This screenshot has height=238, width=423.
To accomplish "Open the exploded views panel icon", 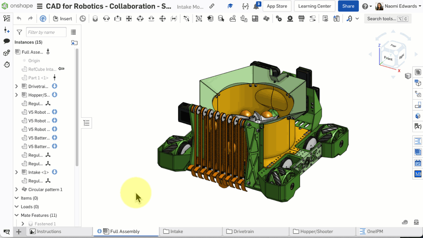I will click(418, 93).
